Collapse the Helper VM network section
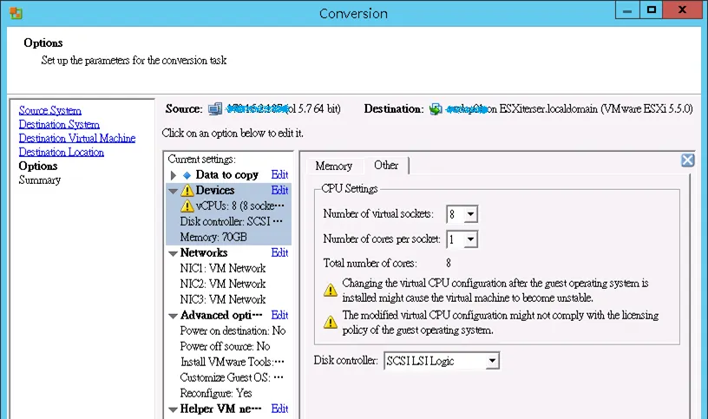Viewport: 708px width, 419px height. (x=173, y=410)
